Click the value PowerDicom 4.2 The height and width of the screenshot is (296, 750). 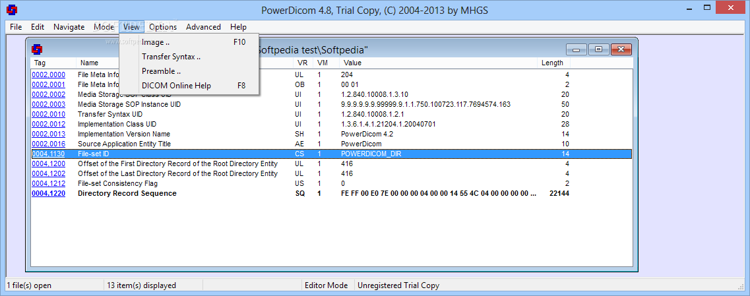[367, 134]
